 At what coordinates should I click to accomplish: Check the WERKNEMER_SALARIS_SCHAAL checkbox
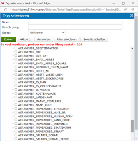(x=16, y=135)
